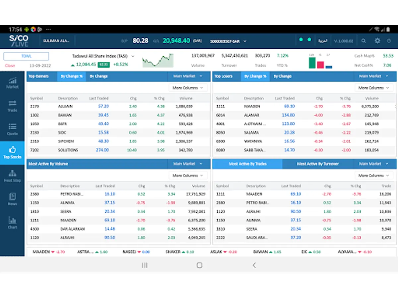The height and width of the screenshot is (298, 398).
Task: Open the Quote sidebar section
Action: click(x=12, y=129)
